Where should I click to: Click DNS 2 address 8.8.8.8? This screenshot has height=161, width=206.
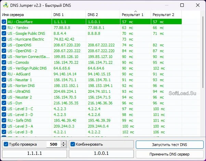[94, 33]
